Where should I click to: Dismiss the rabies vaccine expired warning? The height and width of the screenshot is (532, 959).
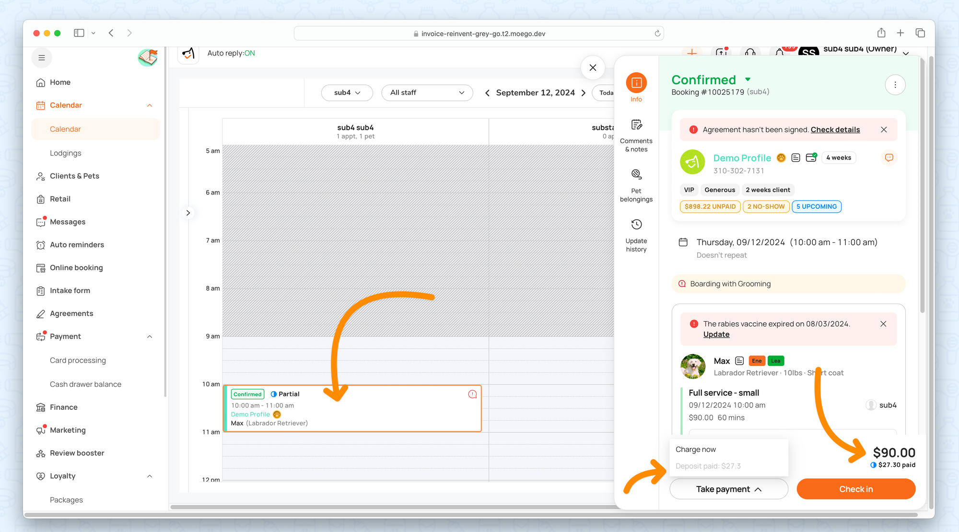pos(883,324)
